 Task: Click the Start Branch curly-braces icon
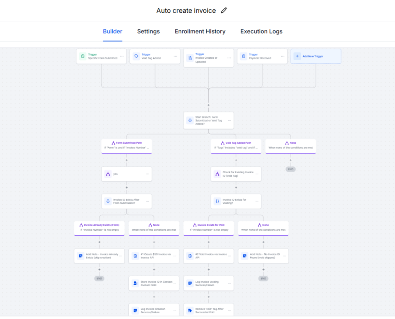pos(190,120)
